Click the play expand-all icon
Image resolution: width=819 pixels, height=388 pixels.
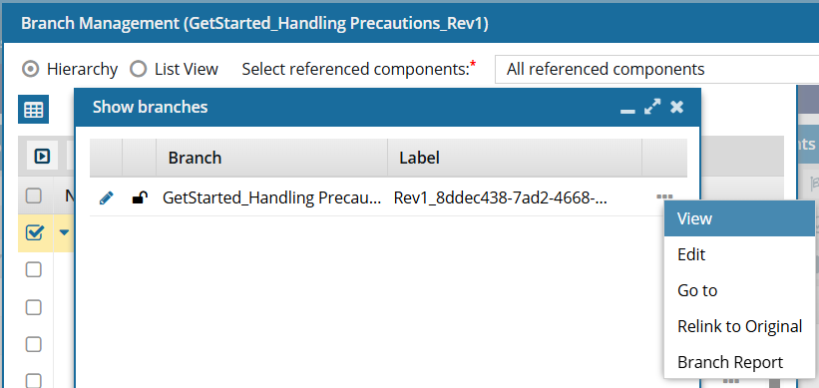click(42, 156)
